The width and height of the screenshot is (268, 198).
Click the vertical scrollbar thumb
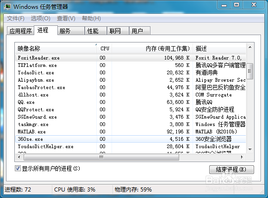tap(250, 71)
